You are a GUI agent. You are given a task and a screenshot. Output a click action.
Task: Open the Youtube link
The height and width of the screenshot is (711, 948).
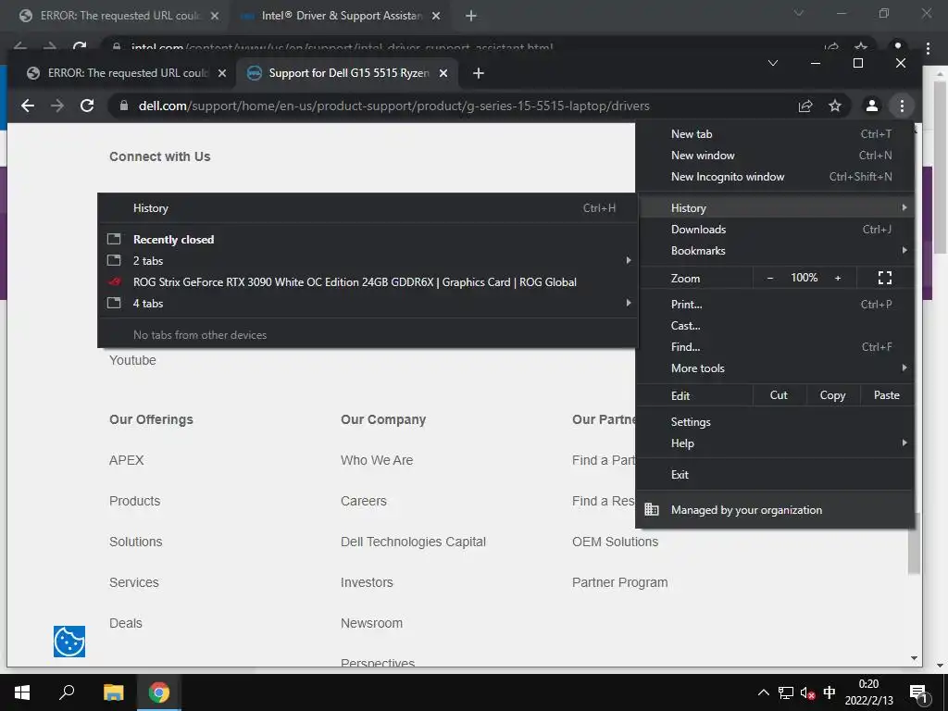(x=132, y=360)
